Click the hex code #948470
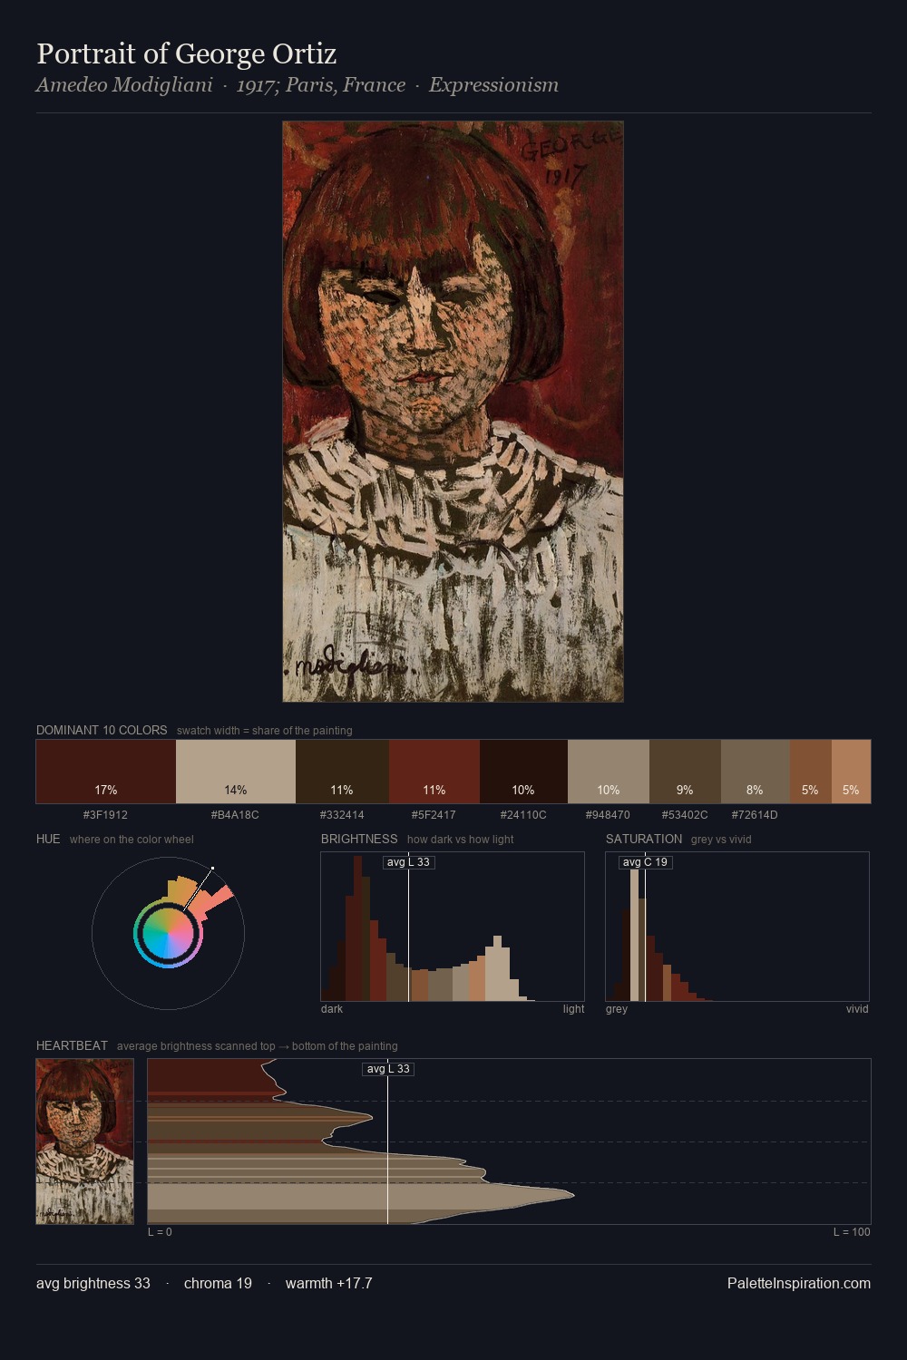The image size is (907, 1360). click(x=608, y=815)
